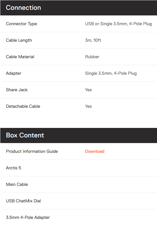The image size is (157, 227).
Task: Select the 3.5mm 4-Pole Adapter item
Action: click(28, 217)
